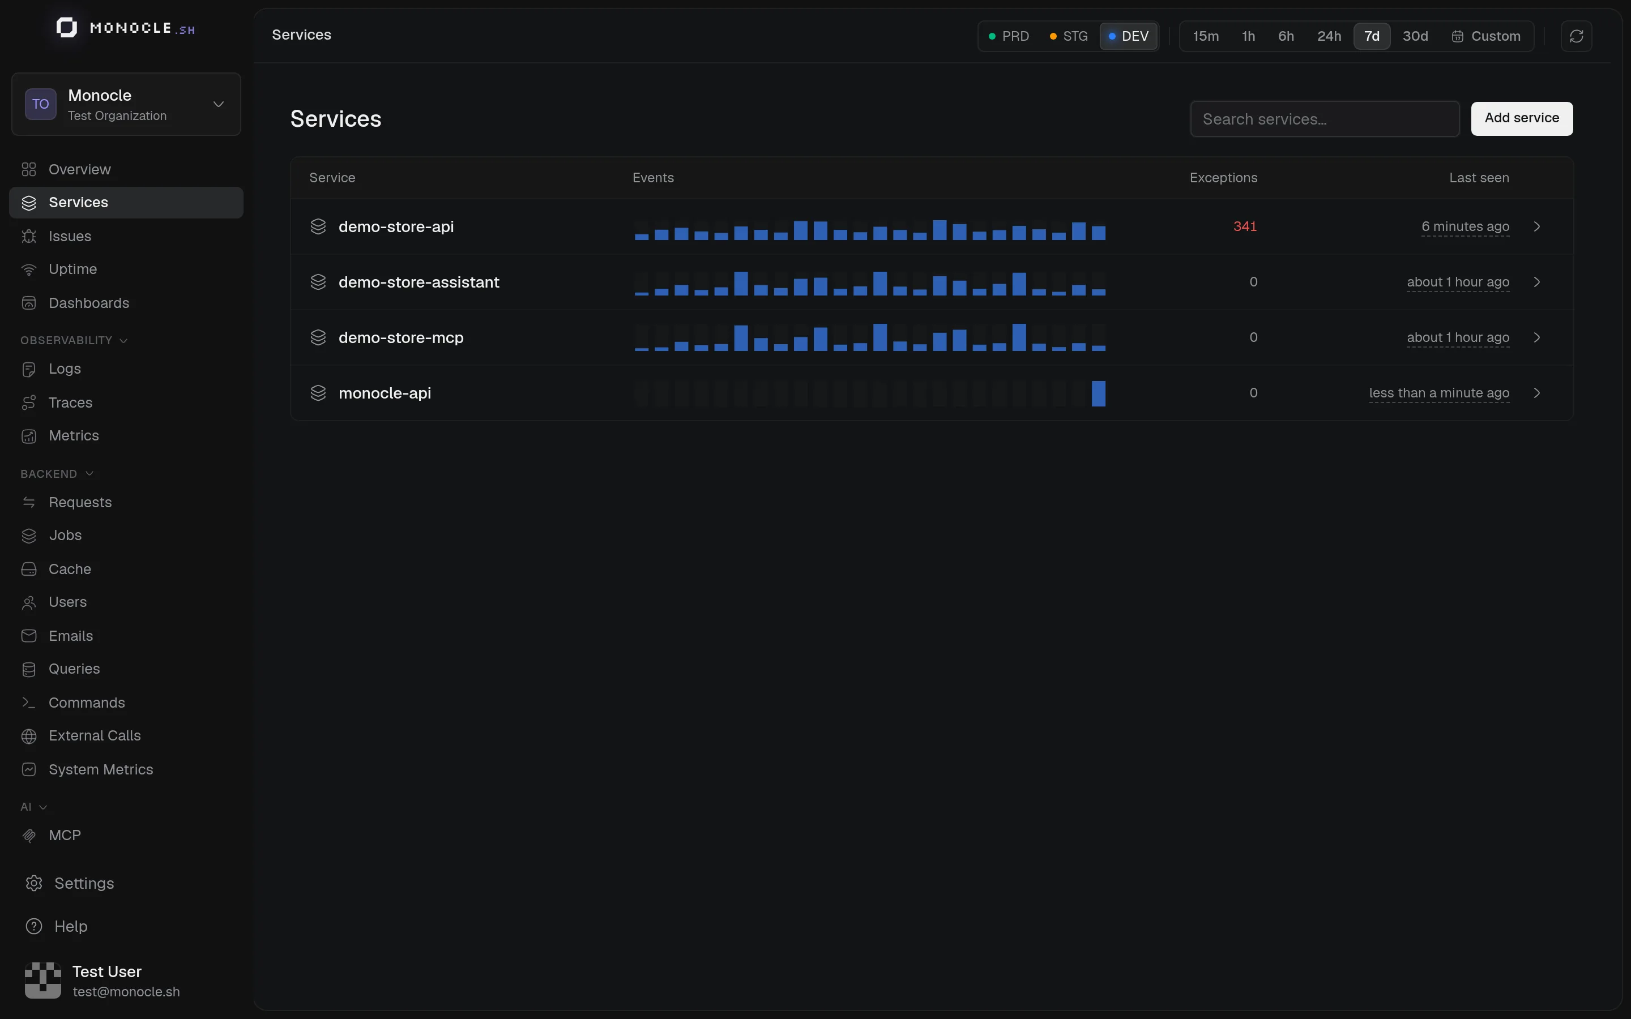Click the Commands terminal prompt icon

pos(29,702)
